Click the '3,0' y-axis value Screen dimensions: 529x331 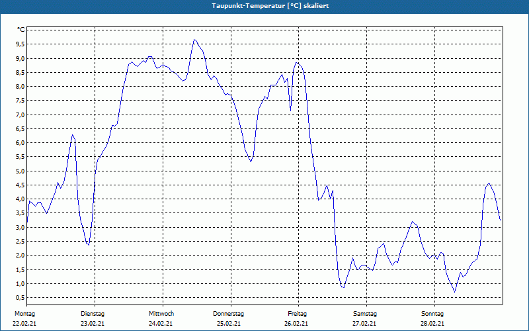[20, 227]
